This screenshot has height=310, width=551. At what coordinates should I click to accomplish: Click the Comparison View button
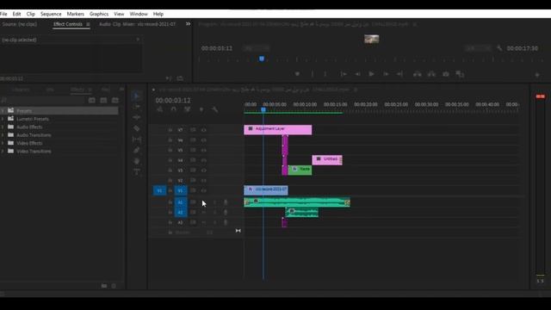(x=460, y=74)
